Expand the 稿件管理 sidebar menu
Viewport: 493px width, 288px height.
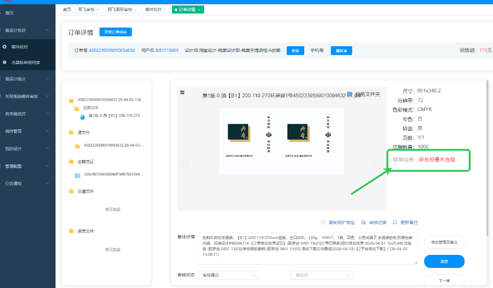coord(48,131)
